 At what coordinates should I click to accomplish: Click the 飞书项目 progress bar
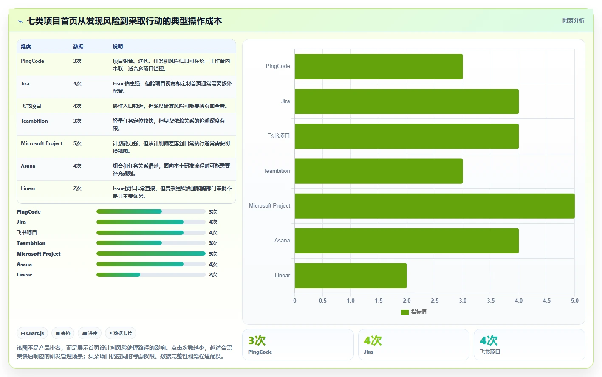151,233
